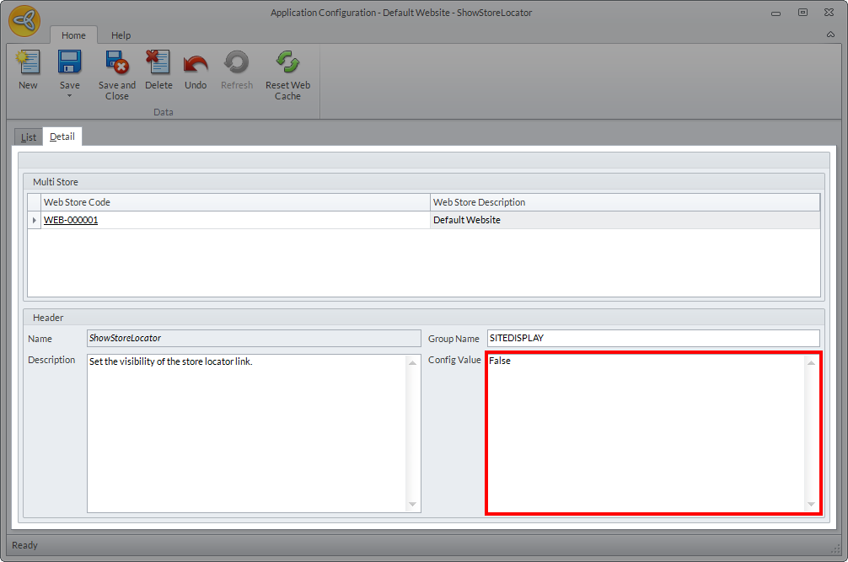Click Reset Web Cache icon

[287, 63]
